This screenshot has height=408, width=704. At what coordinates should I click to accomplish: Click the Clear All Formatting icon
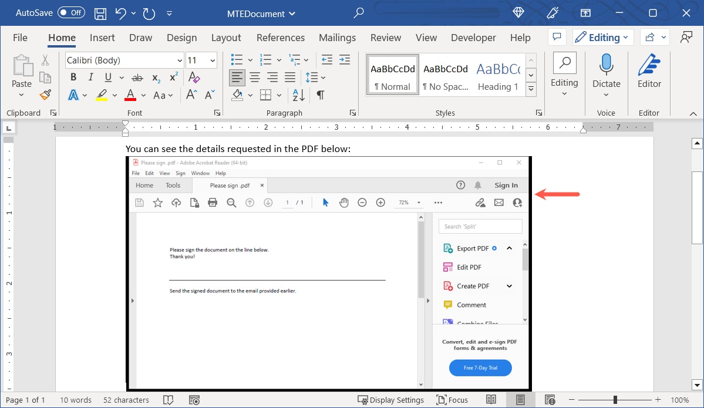coord(193,77)
